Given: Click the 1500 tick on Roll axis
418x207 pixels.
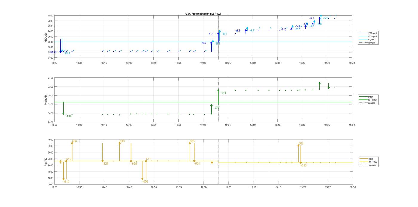Looking at the screenshot, I should 50,172.
